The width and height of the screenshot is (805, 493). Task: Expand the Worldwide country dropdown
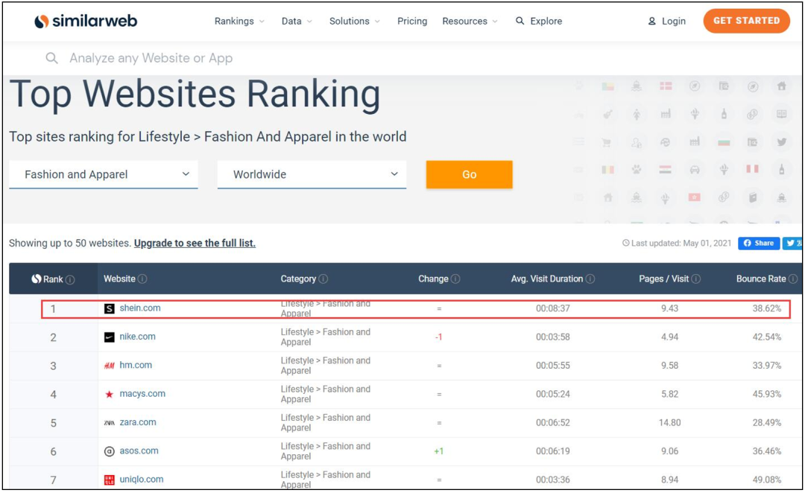pos(312,174)
